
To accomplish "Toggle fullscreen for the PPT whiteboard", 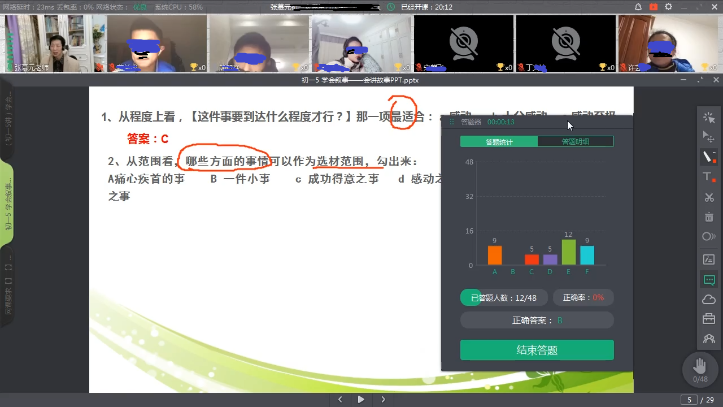I will (700, 80).
